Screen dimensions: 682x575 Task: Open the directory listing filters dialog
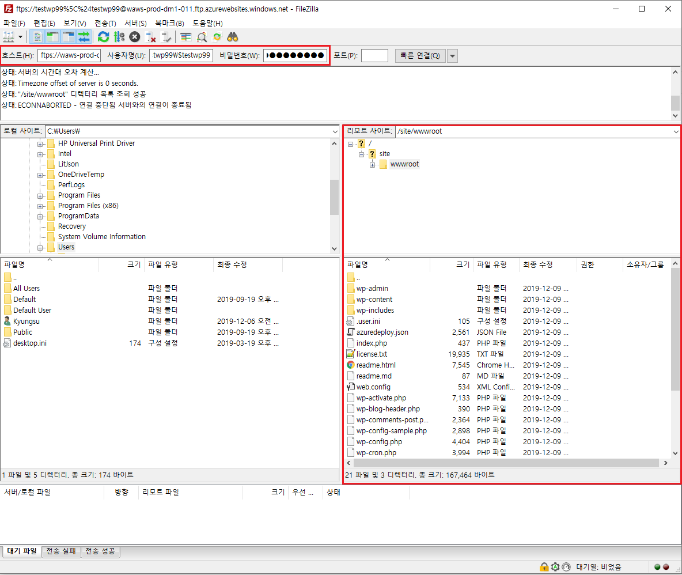(x=186, y=37)
